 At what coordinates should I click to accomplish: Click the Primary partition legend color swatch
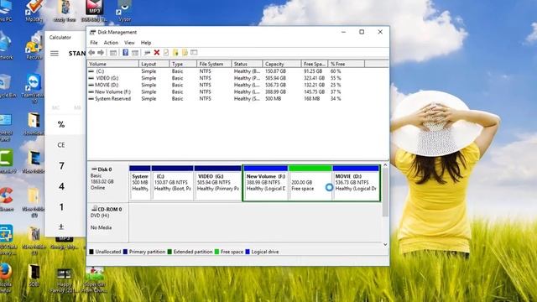[x=125, y=252]
